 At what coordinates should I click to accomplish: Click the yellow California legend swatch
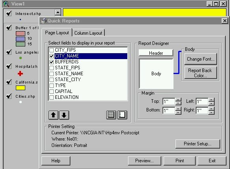(x=21, y=88)
